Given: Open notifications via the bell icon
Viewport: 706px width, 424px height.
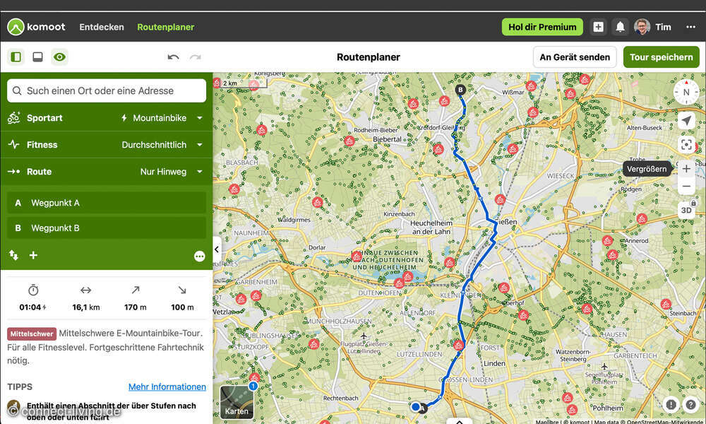Looking at the screenshot, I should (620, 26).
